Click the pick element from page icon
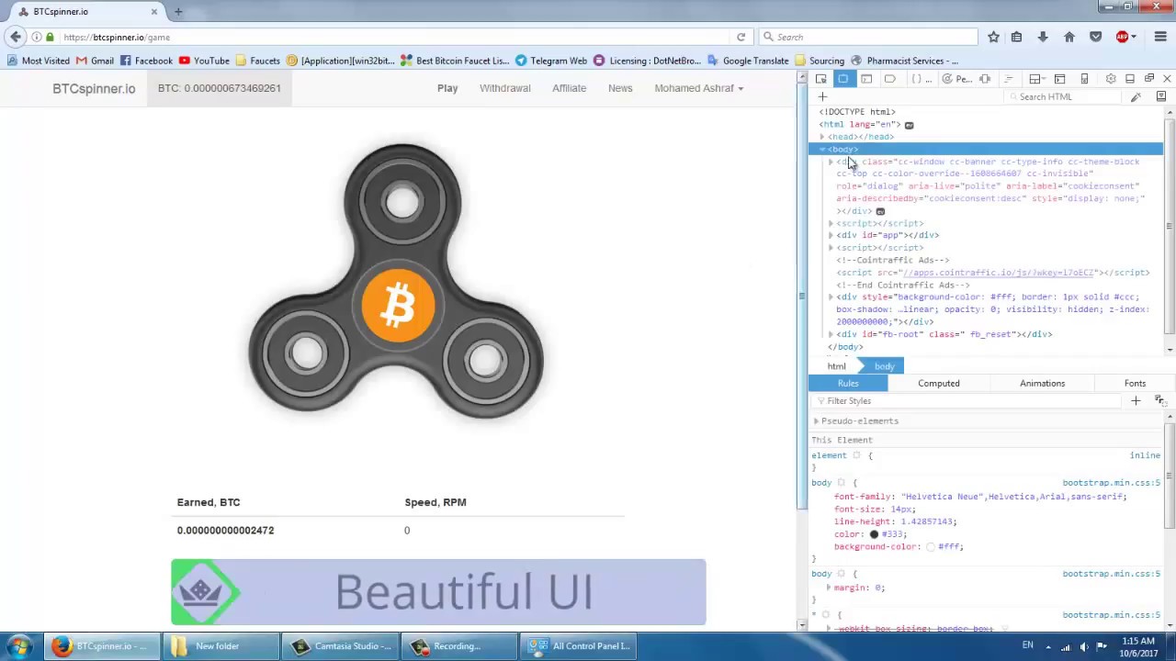Screen dimensions: 1176x661 point(821,79)
